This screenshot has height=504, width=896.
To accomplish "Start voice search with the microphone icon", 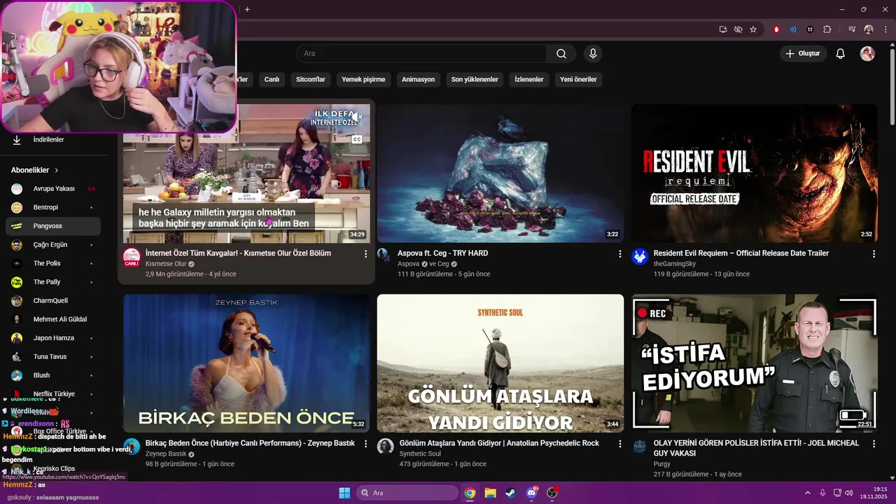I will coord(593,54).
